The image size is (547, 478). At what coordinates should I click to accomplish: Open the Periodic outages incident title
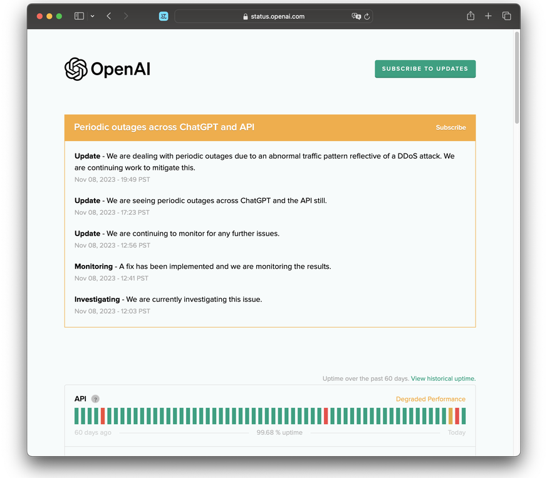coord(164,127)
